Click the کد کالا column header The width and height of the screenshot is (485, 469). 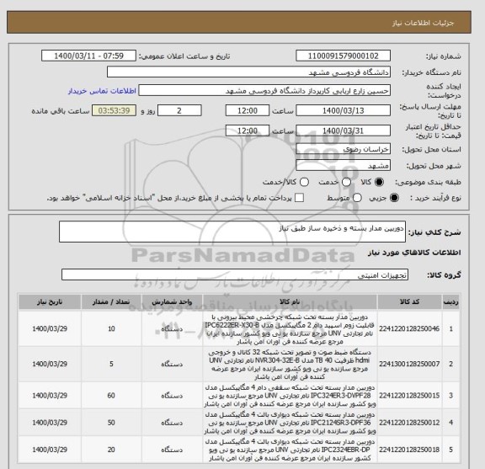[409, 302]
